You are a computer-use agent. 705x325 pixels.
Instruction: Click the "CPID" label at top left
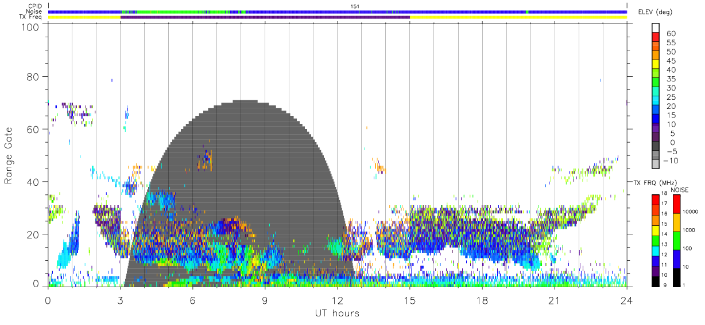pyautogui.click(x=34, y=6)
